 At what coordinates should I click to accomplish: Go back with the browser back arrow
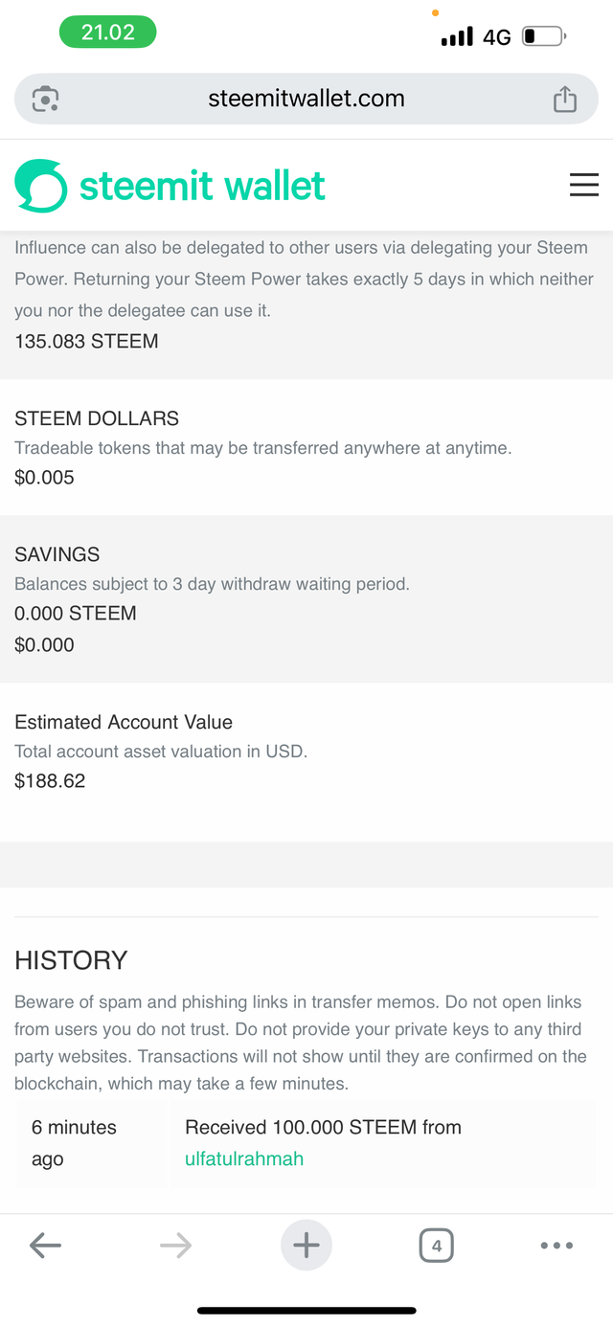[x=45, y=1245]
